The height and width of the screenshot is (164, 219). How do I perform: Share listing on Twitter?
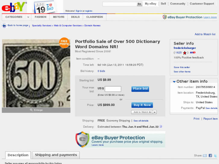tap(215, 156)
